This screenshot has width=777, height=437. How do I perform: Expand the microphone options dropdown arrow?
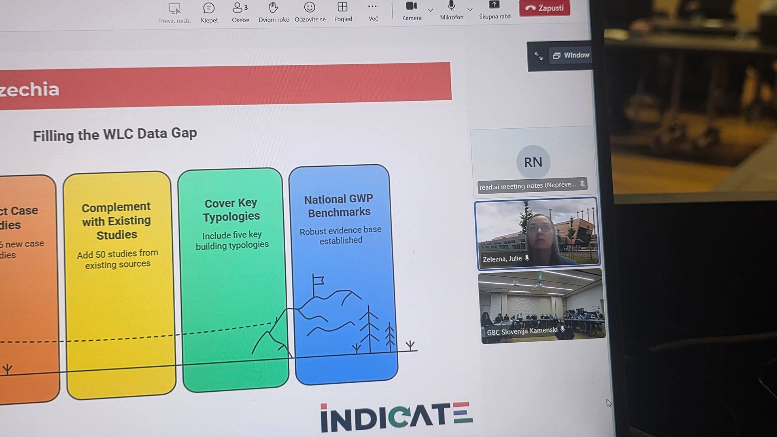(x=470, y=9)
